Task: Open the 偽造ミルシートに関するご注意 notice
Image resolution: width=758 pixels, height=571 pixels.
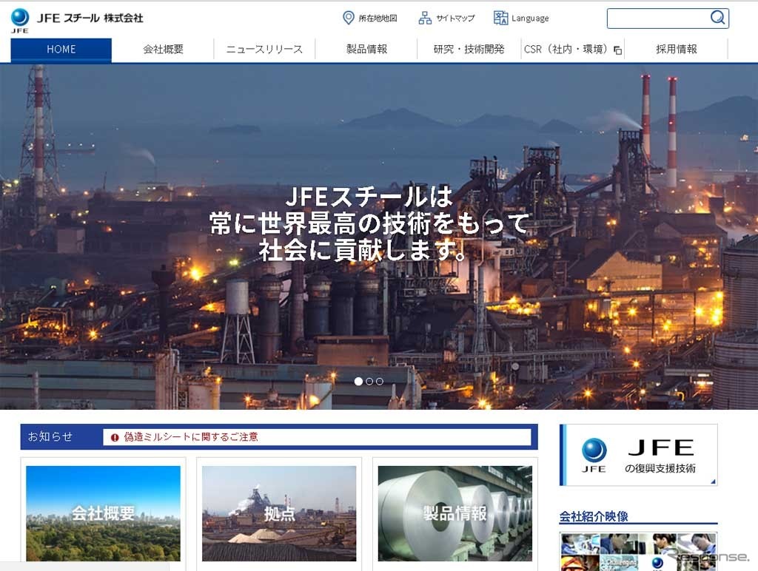Action: pyautogui.click(x=190, y=437)
